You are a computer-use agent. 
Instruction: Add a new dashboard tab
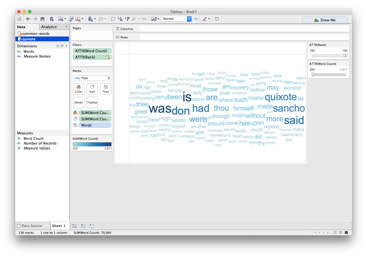coord(83,226)
